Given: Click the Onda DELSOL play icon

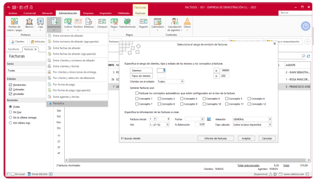Looking at the screenshot, I should pos(51,174).
